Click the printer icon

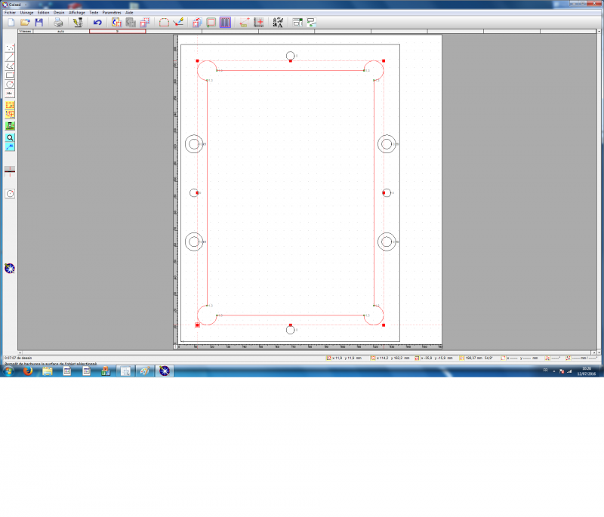point(58,23)
